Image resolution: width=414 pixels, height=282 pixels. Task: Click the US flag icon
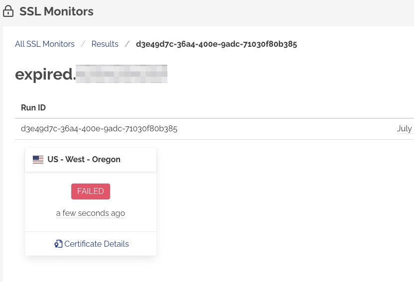tap(38, 160)
